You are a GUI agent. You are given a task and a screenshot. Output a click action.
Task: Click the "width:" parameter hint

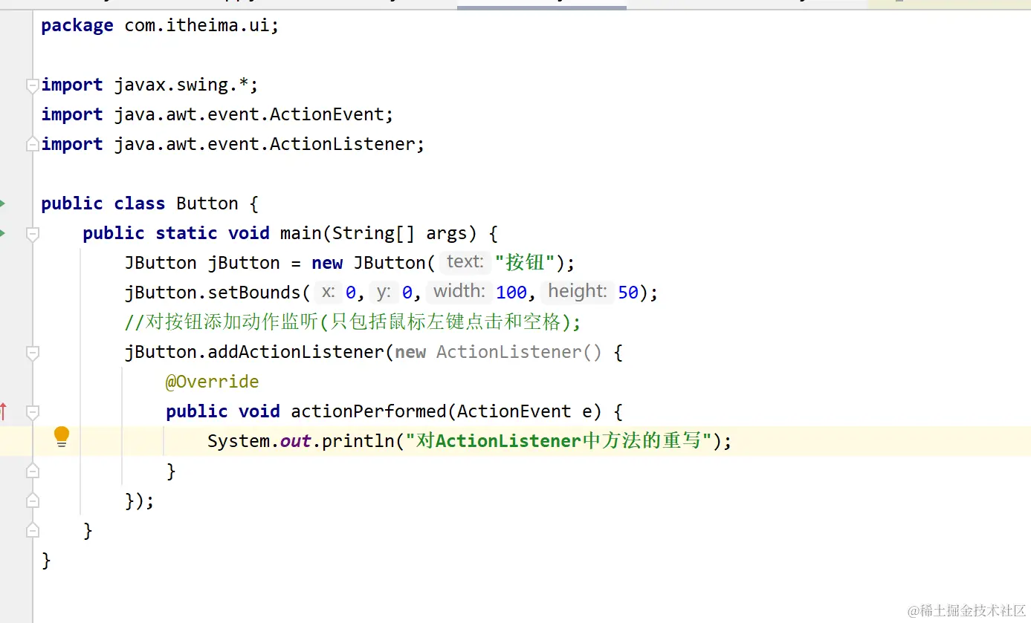[x=459, y=292]
